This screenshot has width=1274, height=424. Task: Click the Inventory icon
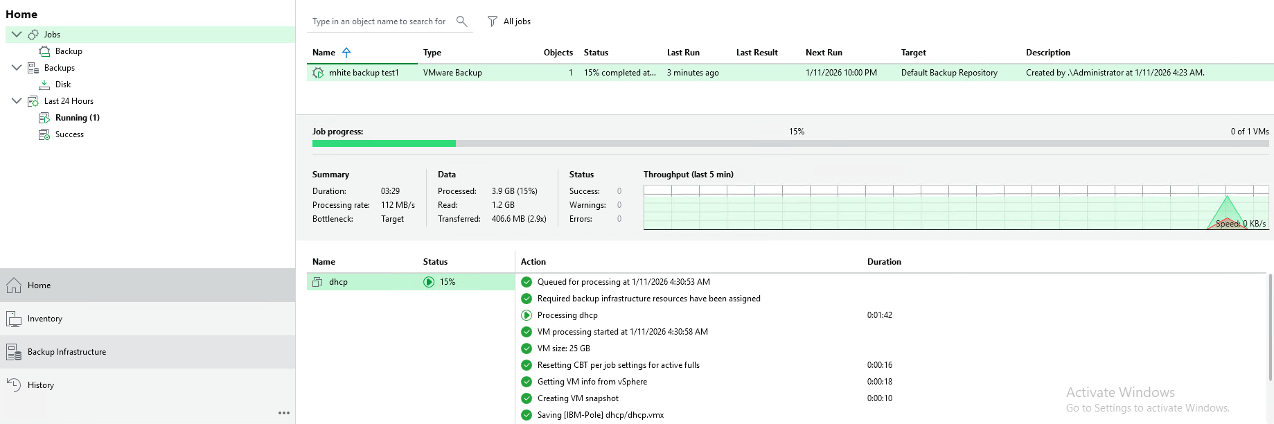coord(14,319)
